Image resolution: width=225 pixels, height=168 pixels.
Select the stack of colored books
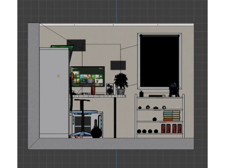click(172, 116)
